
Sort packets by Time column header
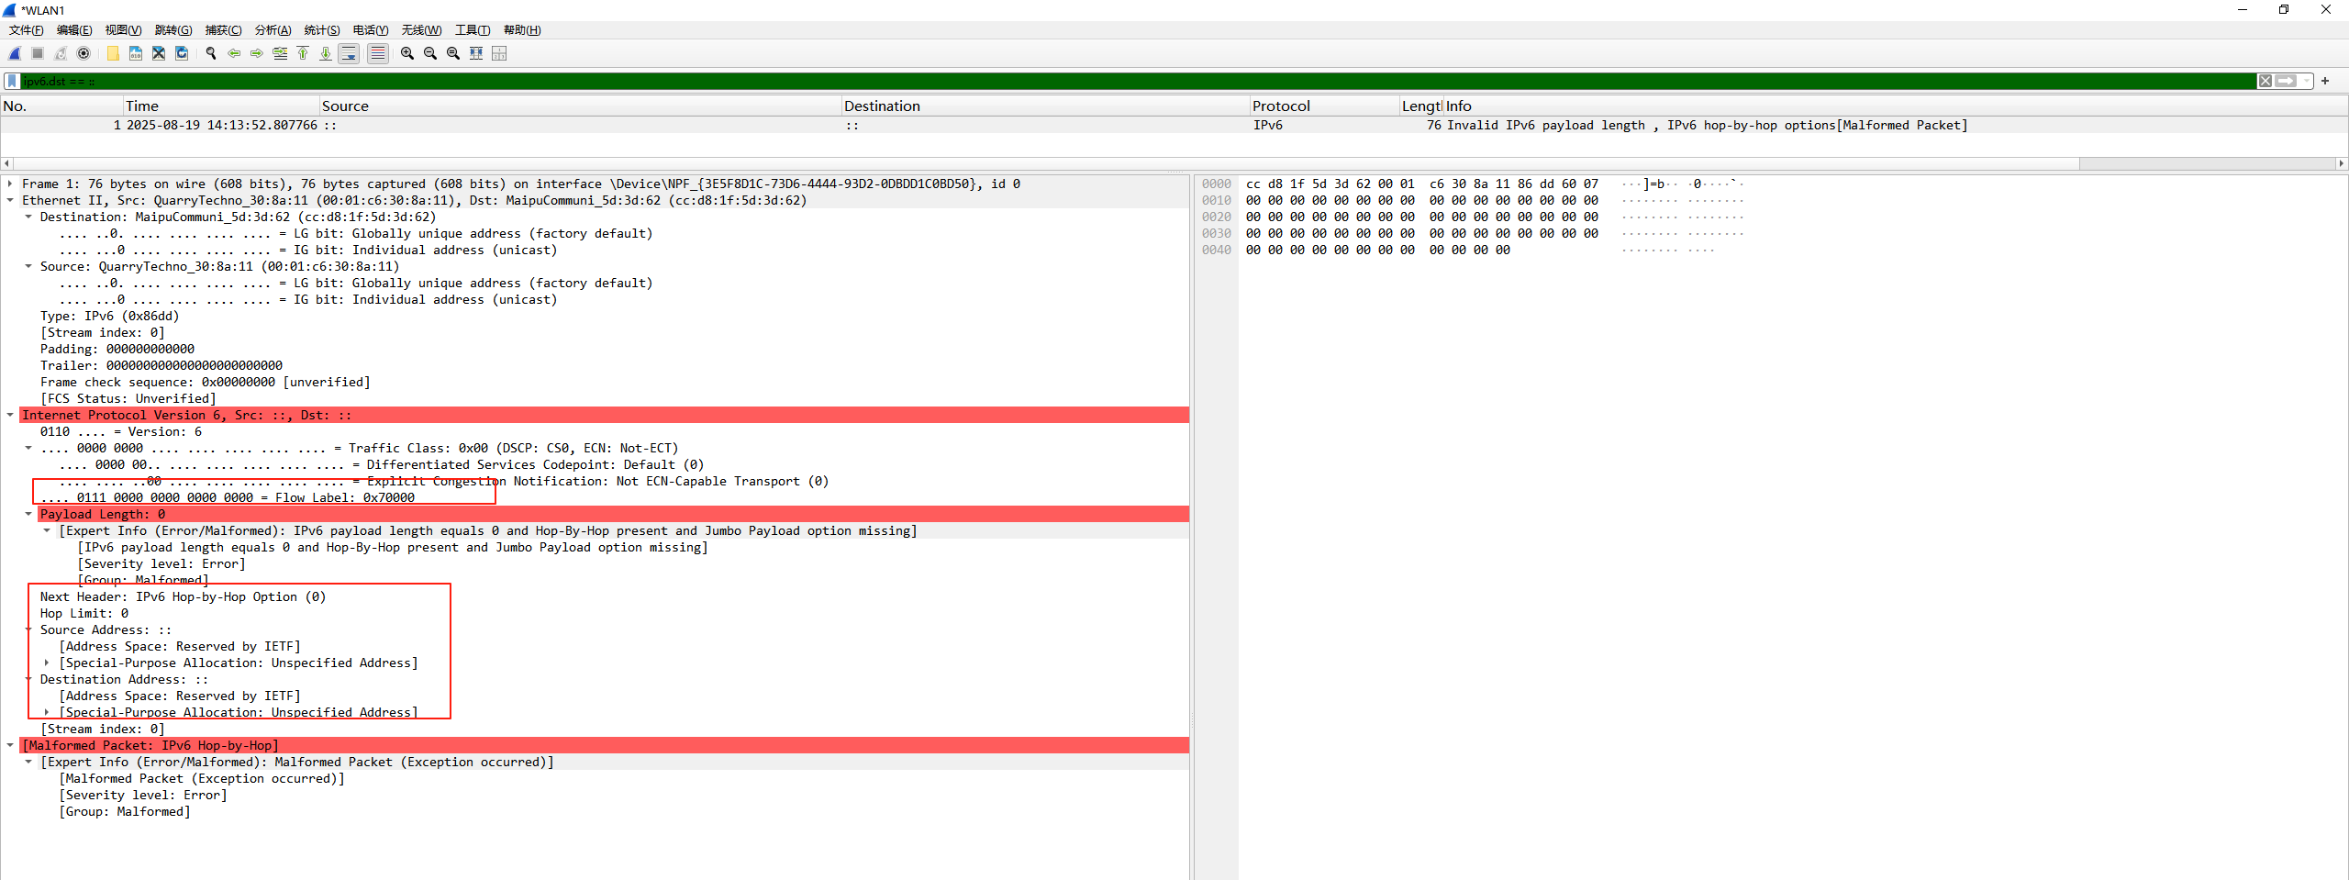[x=221, y=106]
